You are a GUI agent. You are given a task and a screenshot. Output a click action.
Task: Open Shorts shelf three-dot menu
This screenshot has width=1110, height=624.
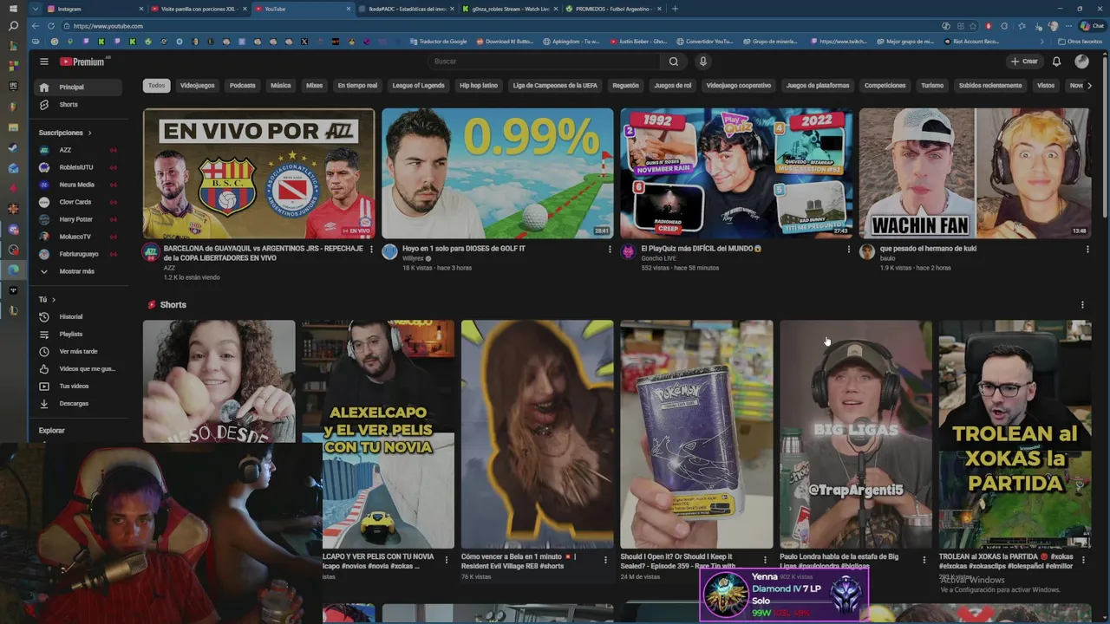click(x=1081, y=305)
